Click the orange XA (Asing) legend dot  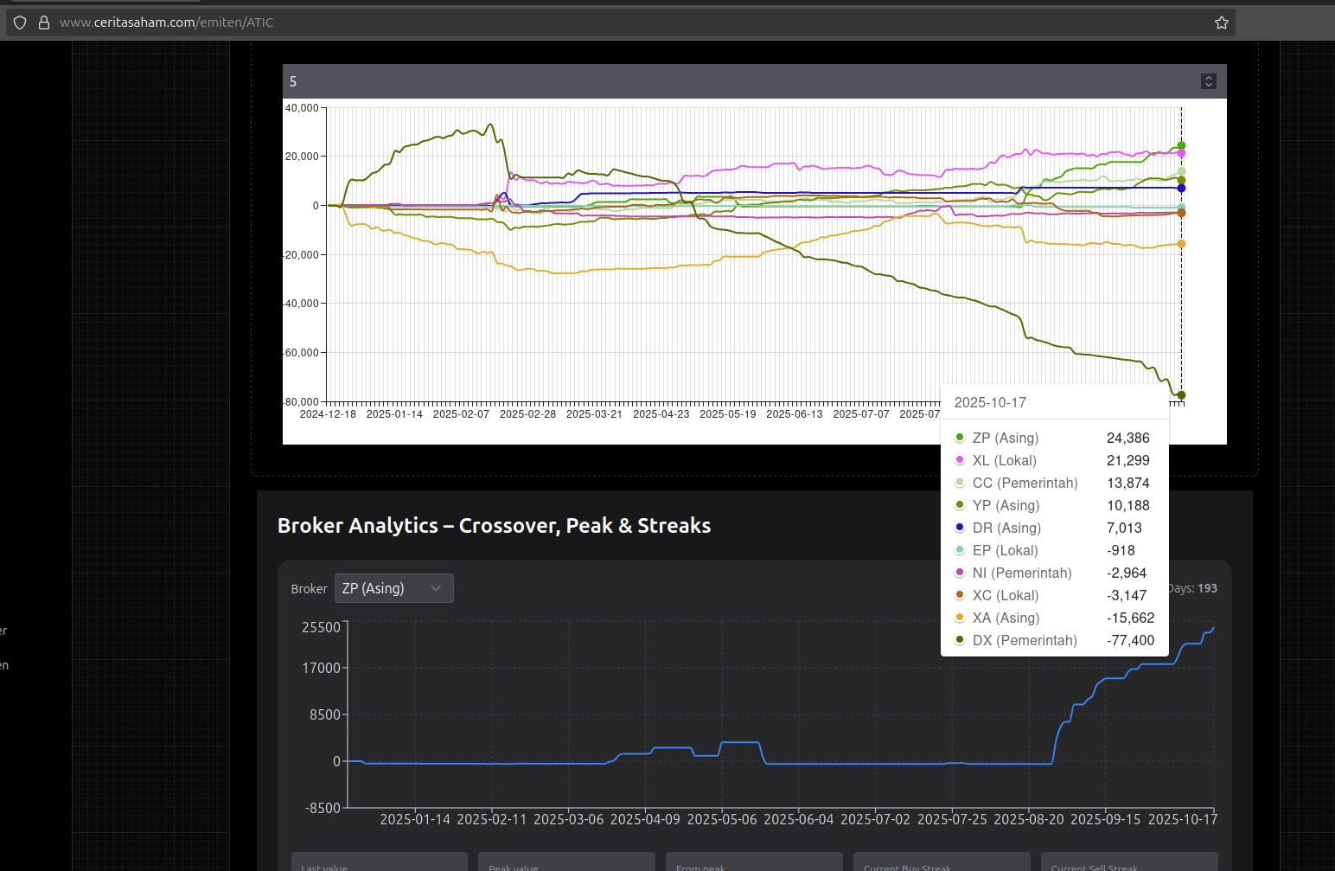pyautogui.click(x=960, y=618)
